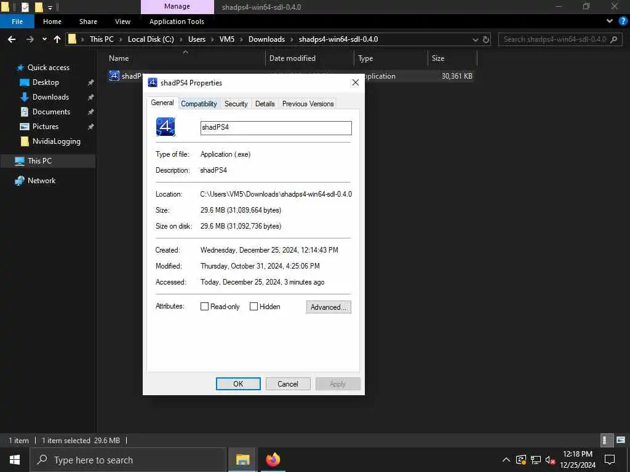The width and height of the screenshot is (630, 472).
Task: Select the General tab
Action: point(162,103)
